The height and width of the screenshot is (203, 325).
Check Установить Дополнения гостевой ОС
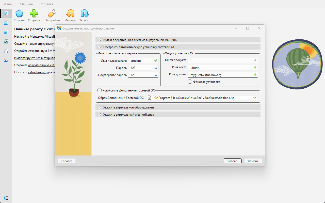coord(100,90)
